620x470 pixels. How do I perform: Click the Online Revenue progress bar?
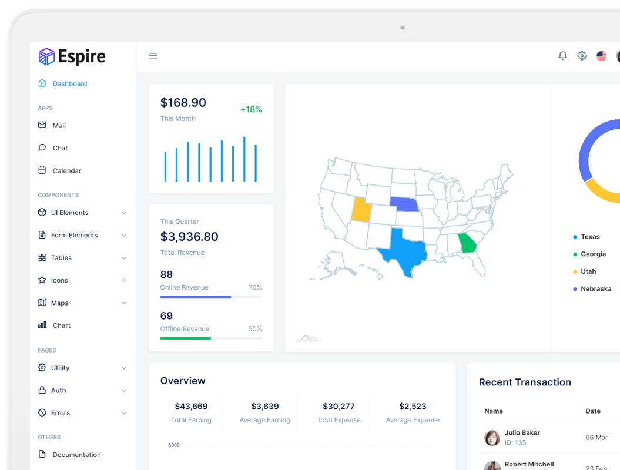click(x=211, y=297)
